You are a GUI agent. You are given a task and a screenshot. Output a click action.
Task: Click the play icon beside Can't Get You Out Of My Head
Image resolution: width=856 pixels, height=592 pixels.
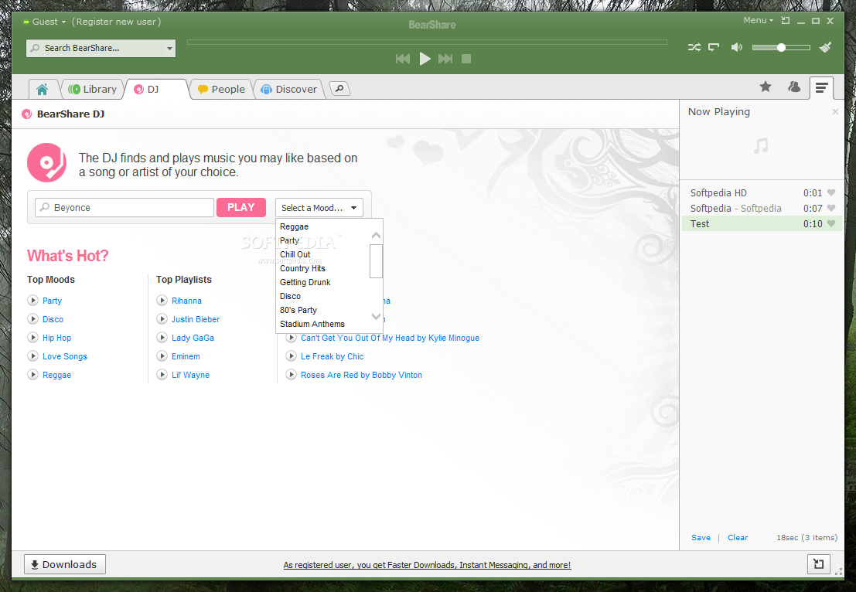292,339
